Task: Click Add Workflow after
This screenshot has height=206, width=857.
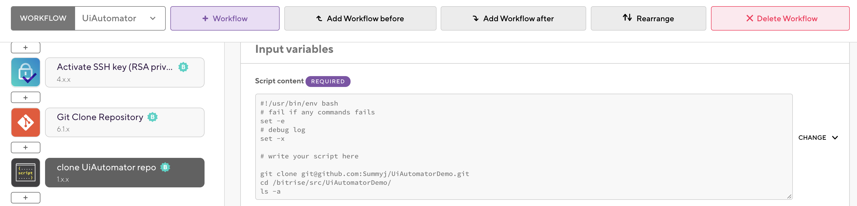Action: [x=513, y=18]
